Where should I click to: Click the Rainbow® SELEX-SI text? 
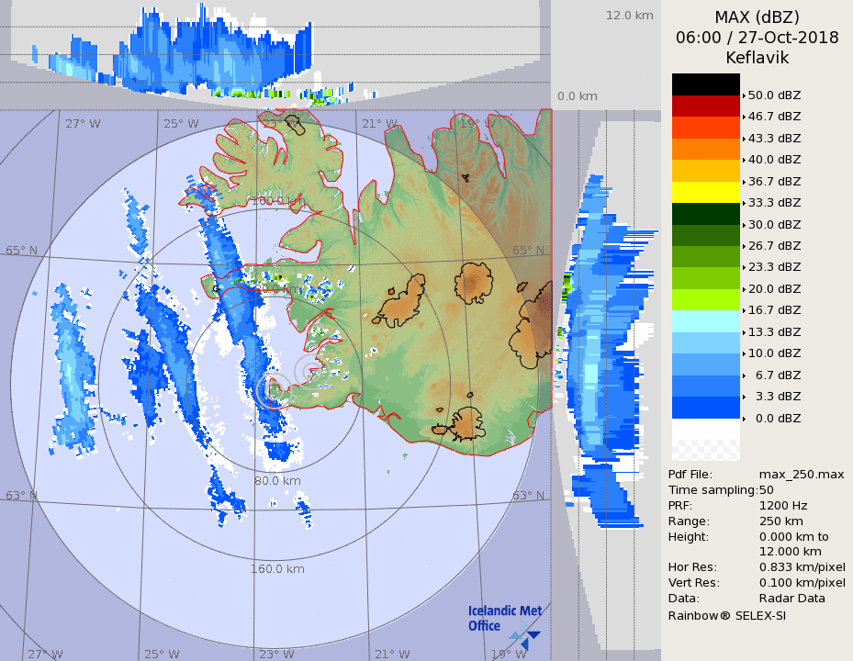[x=726, y=615]
